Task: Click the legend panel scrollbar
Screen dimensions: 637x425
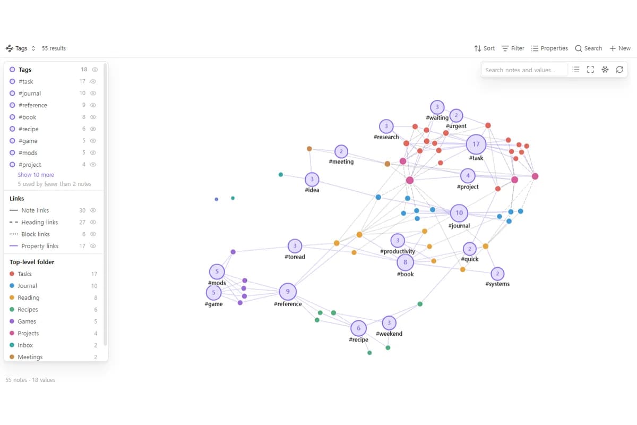Action: pos(105,205)
